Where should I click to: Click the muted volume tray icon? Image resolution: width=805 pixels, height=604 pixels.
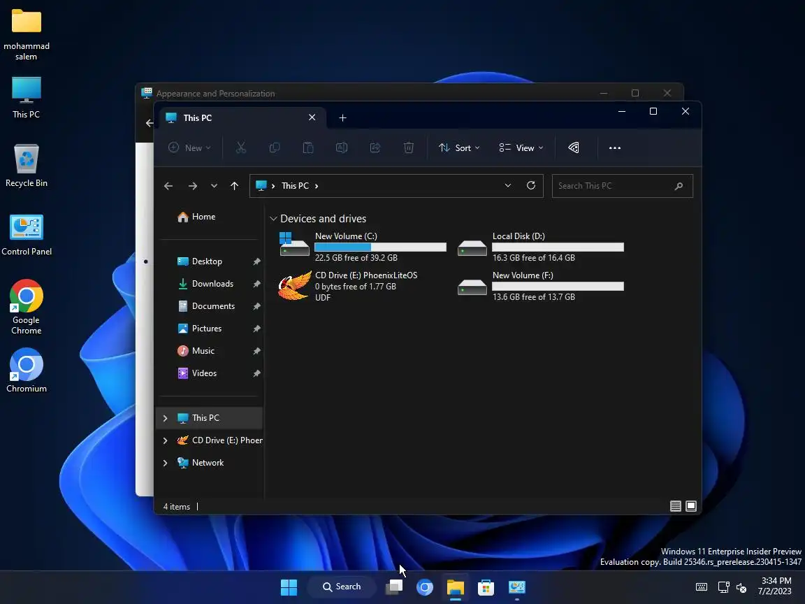click(x=741, y=587)
